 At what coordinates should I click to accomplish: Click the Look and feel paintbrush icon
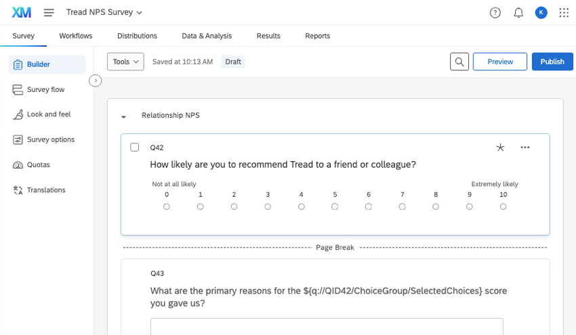click(x=18, y=114)
